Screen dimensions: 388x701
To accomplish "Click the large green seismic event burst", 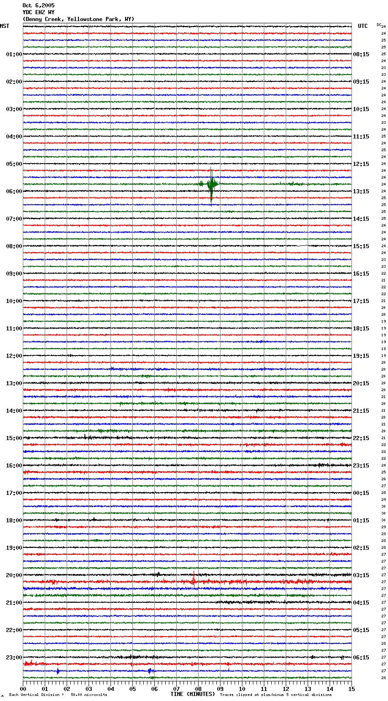I will 211,185.
